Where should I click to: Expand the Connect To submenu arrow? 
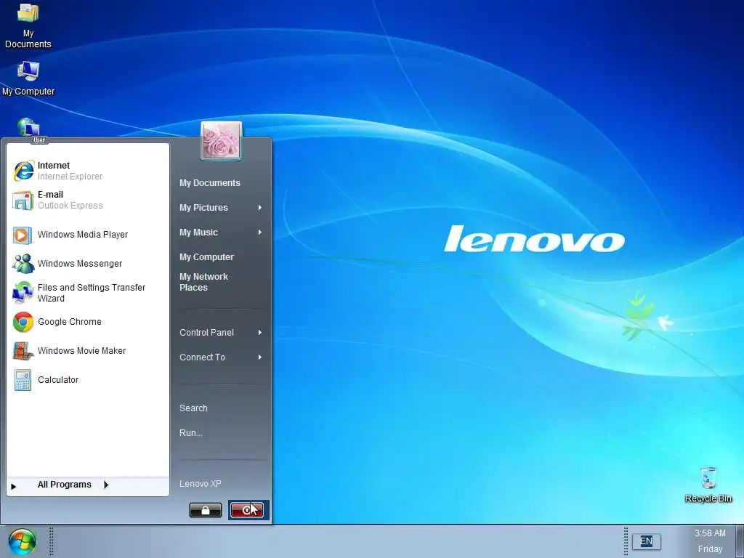pos(260,357)
